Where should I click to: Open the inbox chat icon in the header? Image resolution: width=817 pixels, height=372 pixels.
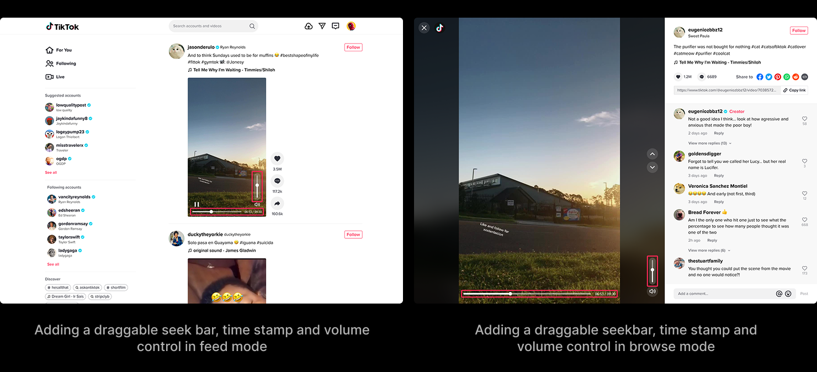click(x=336, y=26)
